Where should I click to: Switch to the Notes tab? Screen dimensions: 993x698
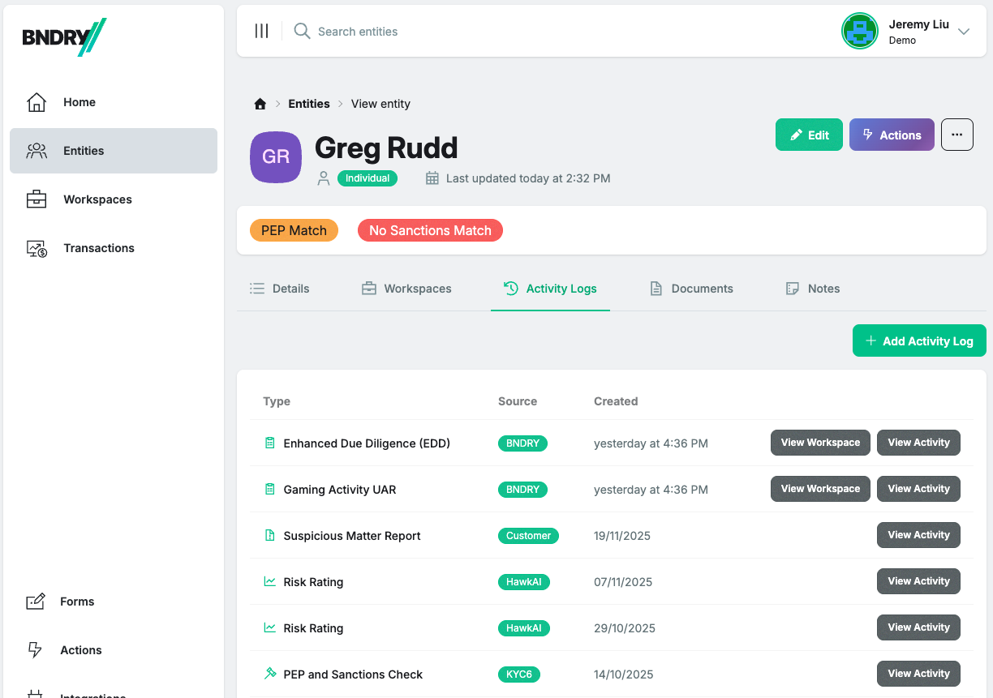(x=812, y=288)
